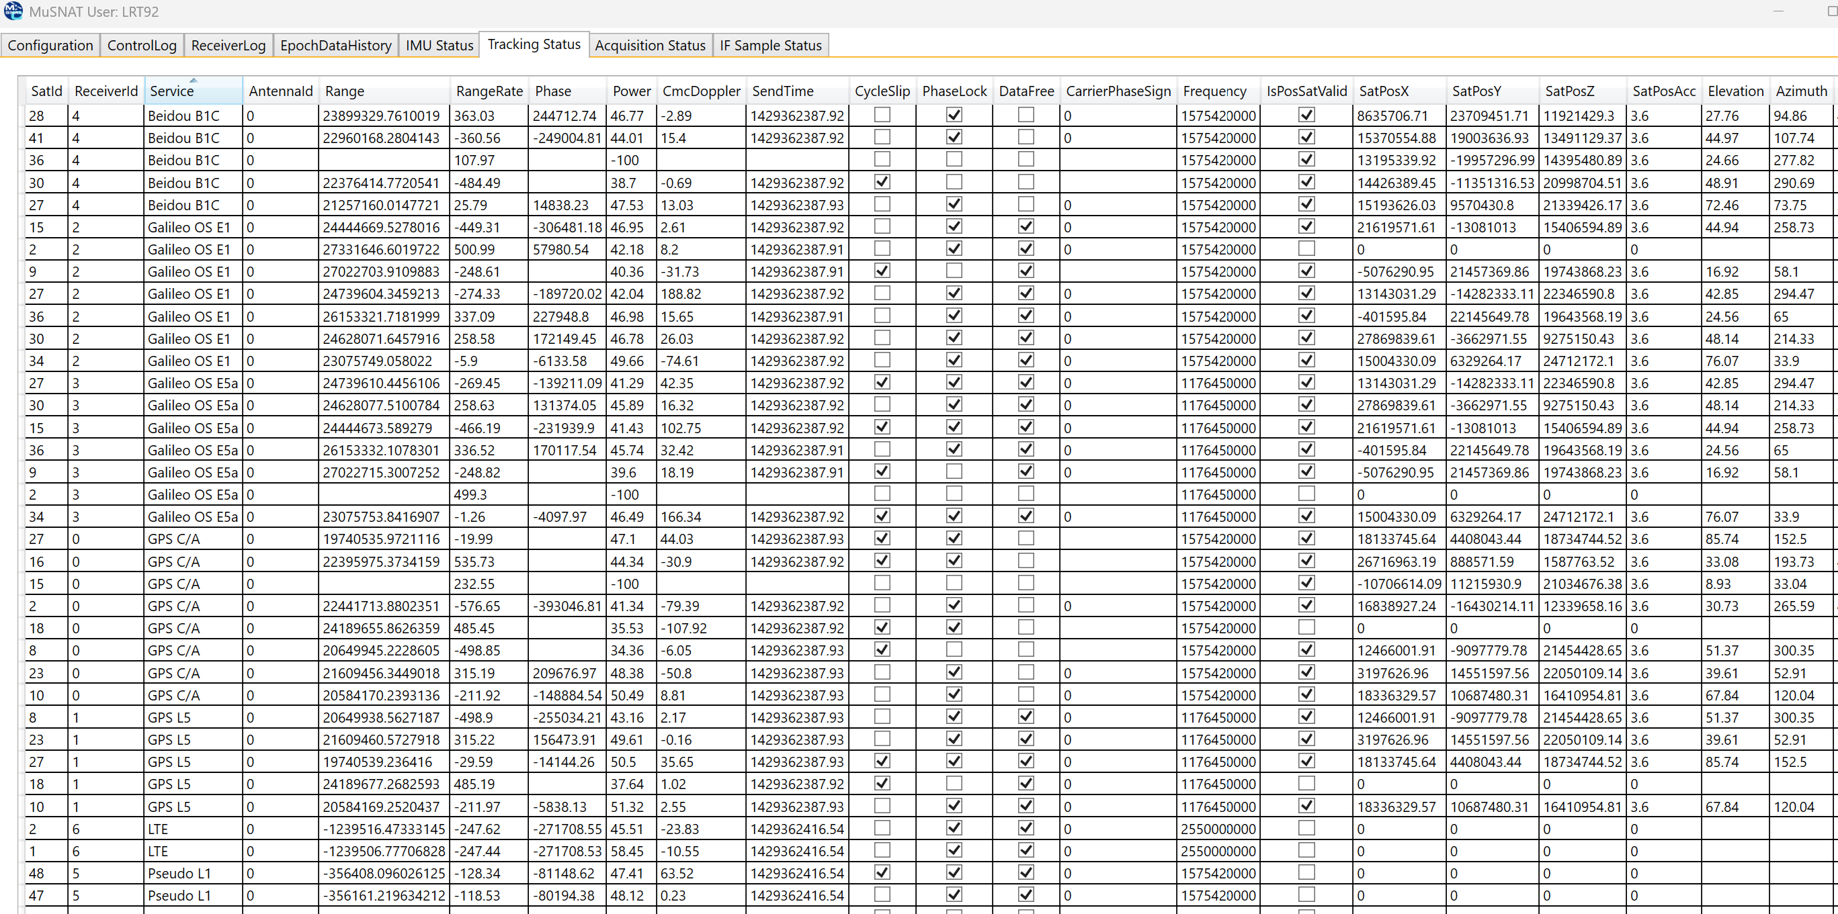Click the sort arrow on Service column
Image resolution: width=1838 pixels, height=914 pixels.
tap(193, 81)
